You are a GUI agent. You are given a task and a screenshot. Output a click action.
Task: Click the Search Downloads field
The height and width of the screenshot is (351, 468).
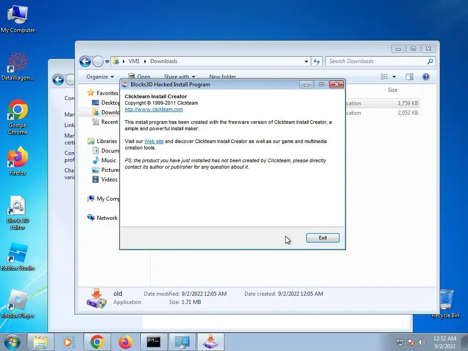point(381,61)
